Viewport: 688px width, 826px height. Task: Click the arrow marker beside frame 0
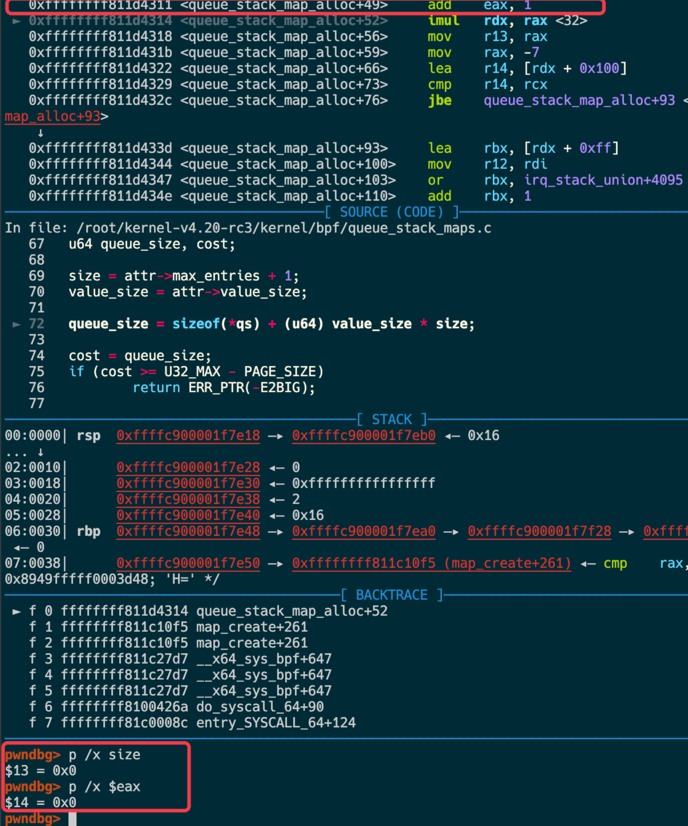point(16,612)
